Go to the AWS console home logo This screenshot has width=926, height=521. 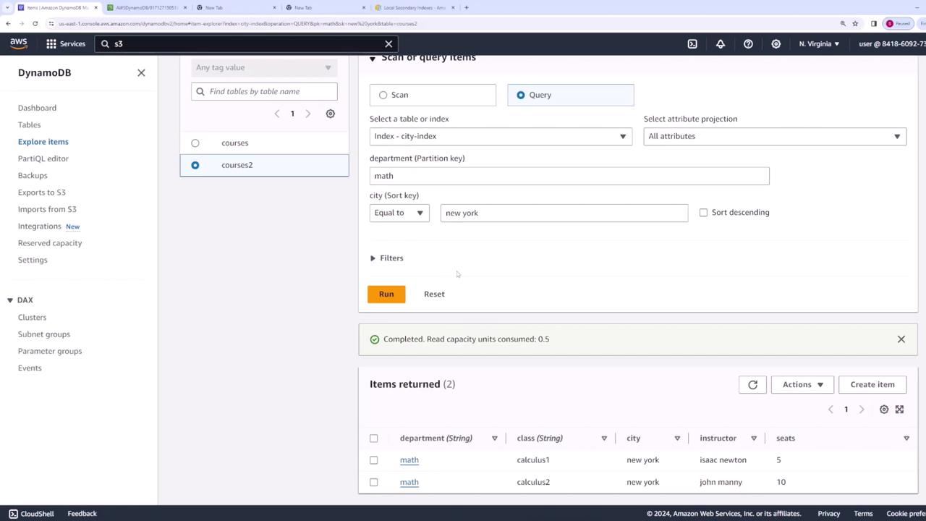coord(19,43)
